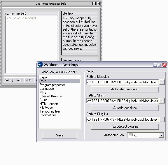Click the drive icon in Autodetect on
The image size is (168, 165).
click(131, 135)
